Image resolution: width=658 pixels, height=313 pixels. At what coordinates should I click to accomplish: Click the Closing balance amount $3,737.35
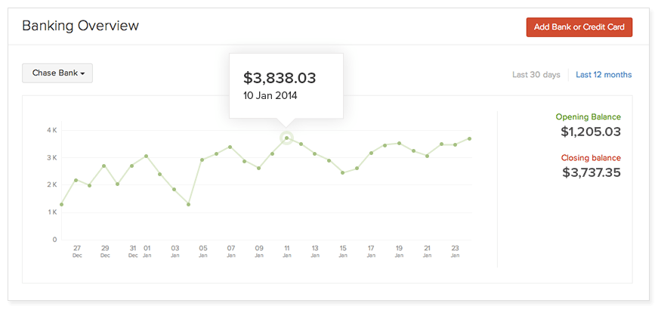click(592, 172)
